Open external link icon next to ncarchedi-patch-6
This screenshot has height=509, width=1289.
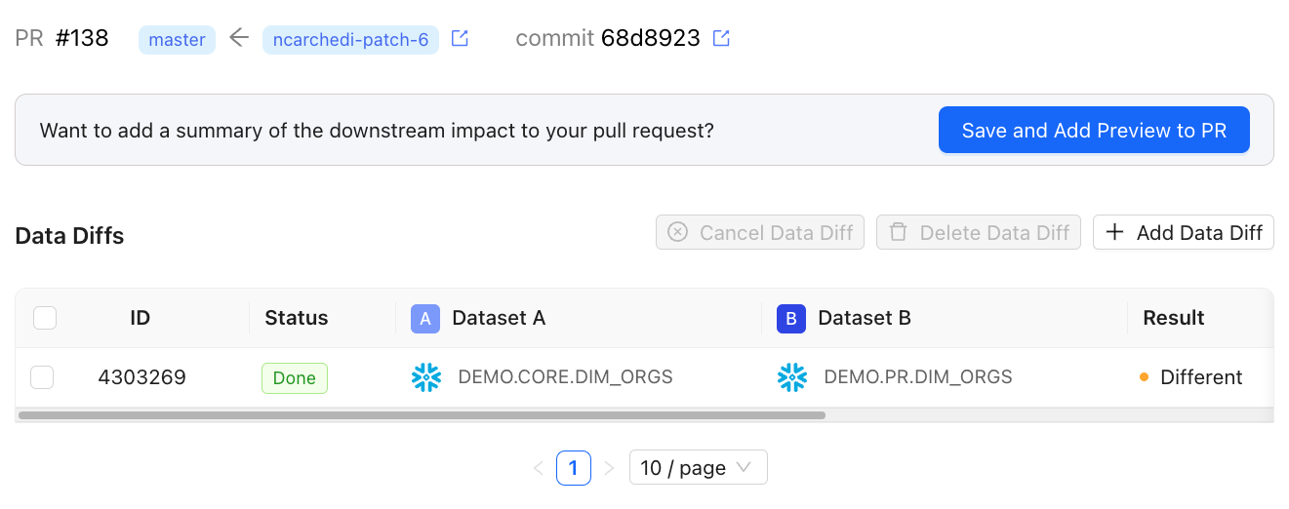[x=460, y=39]
